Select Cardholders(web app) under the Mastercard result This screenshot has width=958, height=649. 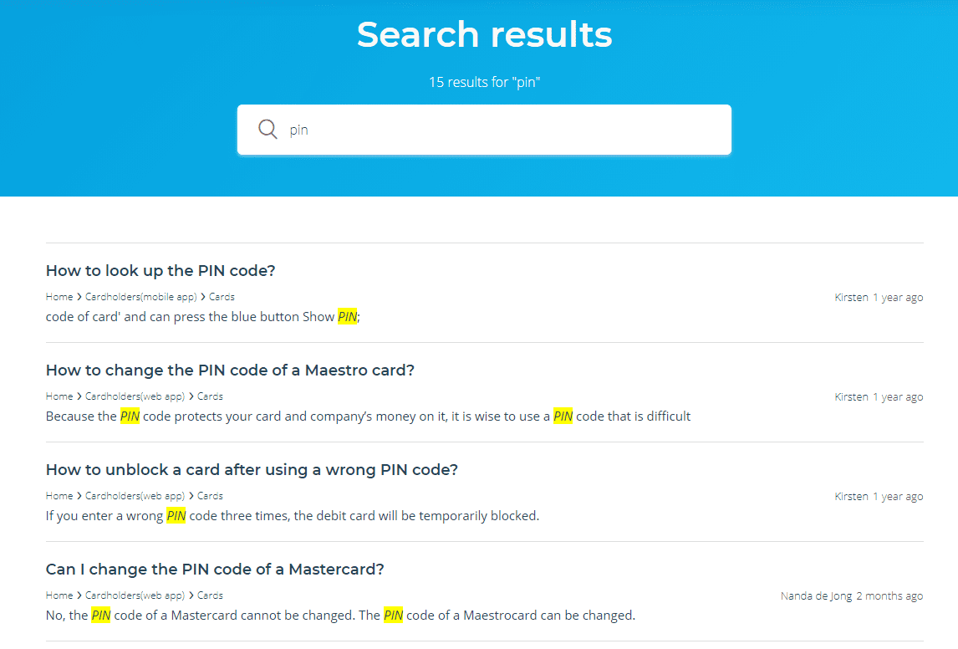point(135,595)
